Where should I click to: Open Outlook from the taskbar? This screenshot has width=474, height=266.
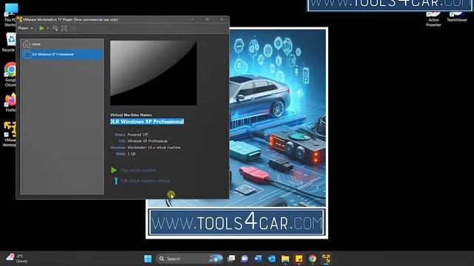[x=272, y=259]
